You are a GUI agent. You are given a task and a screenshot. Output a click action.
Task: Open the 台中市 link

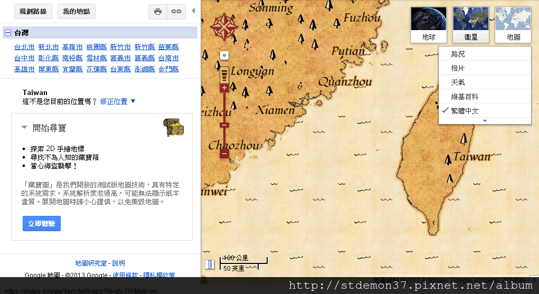pyautogui.click(x=24, y=58)
